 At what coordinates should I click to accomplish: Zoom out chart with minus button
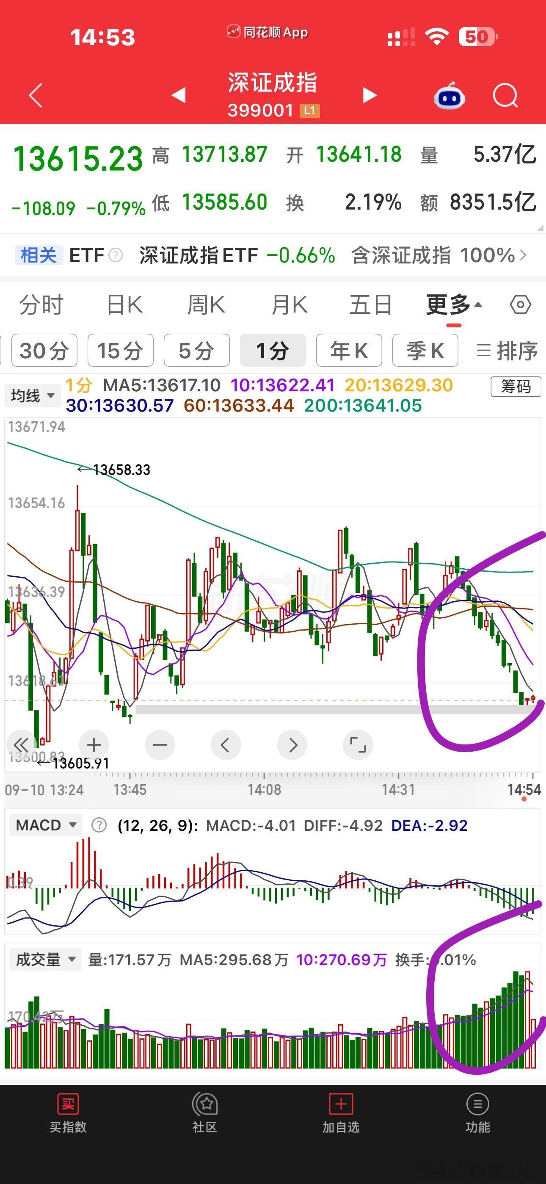[160, 744]
